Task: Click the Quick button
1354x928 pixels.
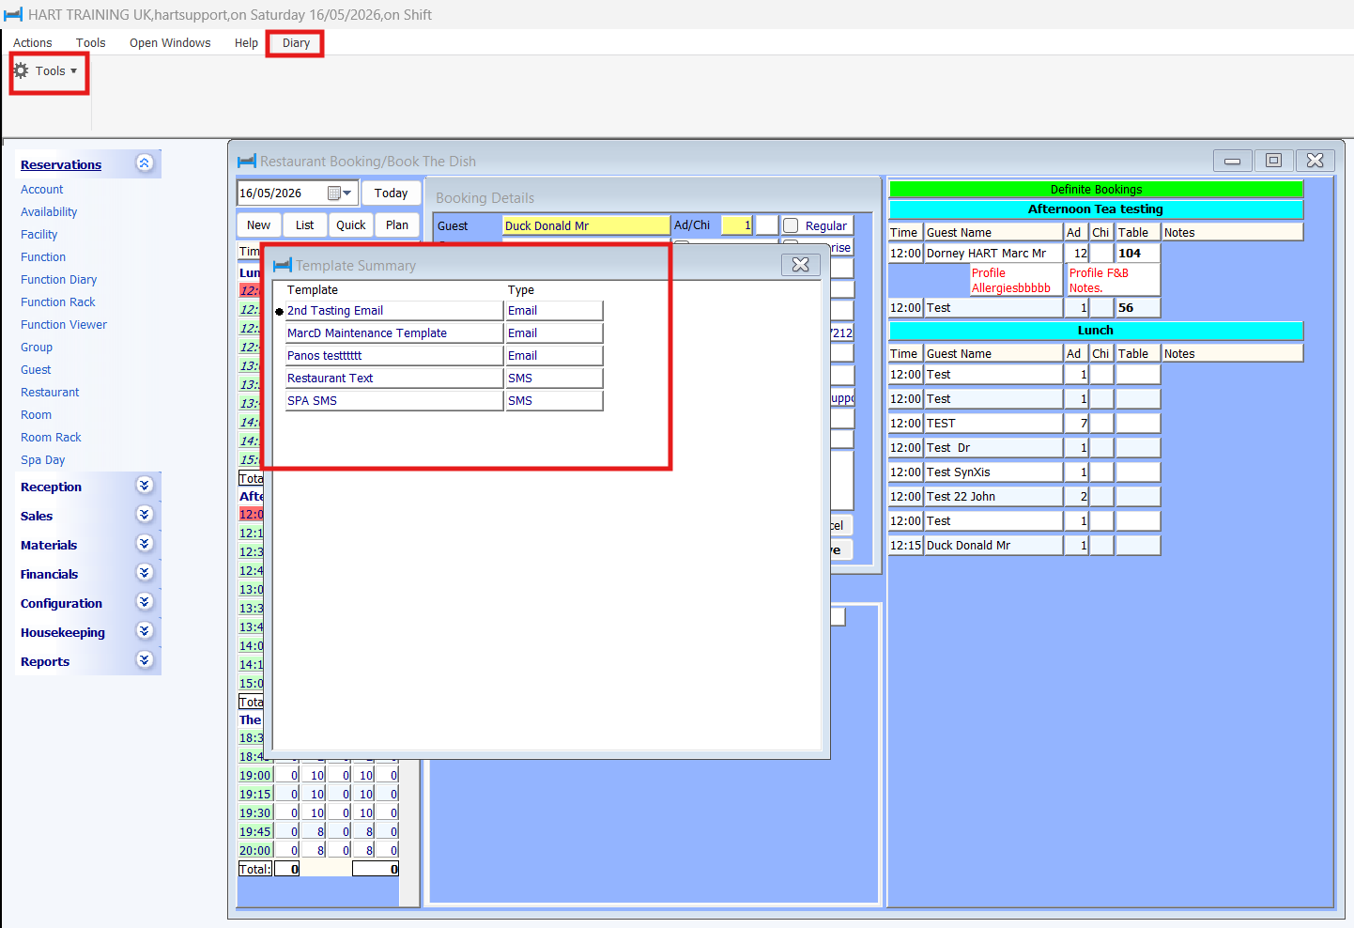Action: (351, 225)
